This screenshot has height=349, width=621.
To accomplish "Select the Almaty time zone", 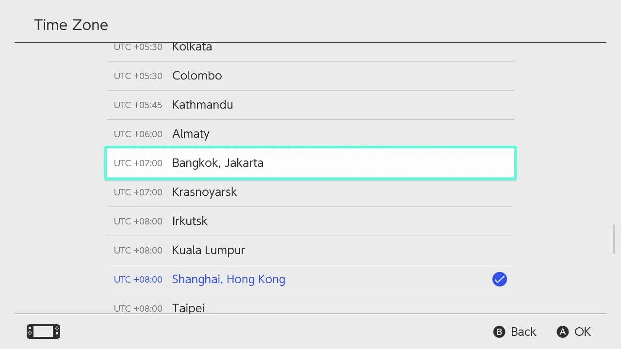I will coord(310,134).
